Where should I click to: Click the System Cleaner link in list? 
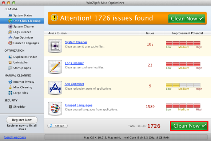coord(76,42)
